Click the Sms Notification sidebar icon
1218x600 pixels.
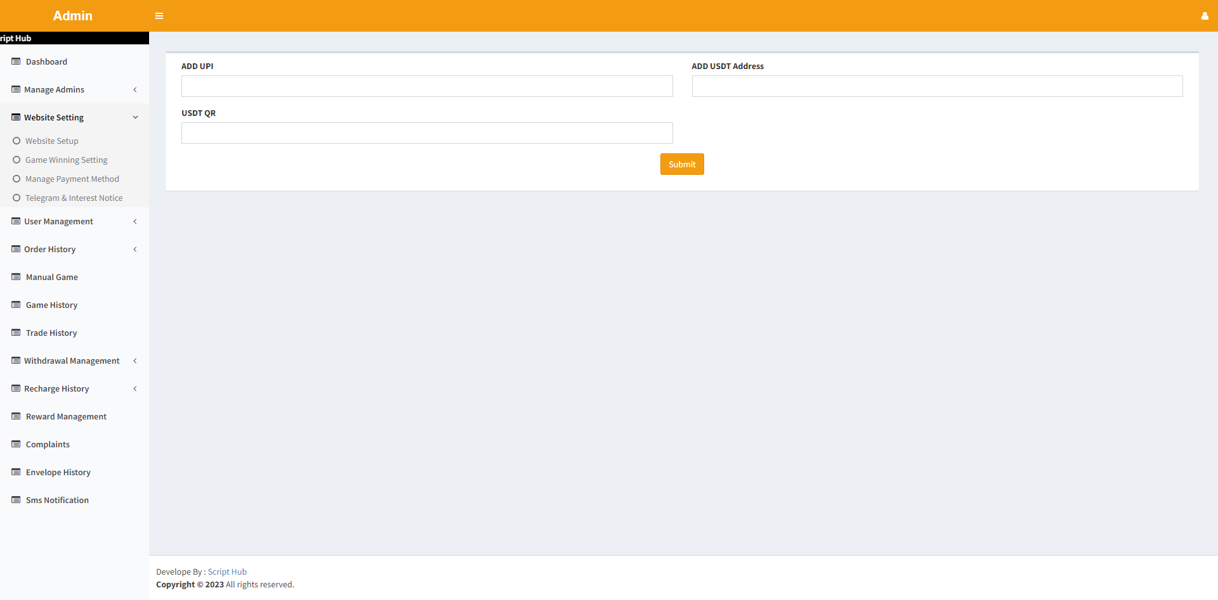click(16, 500)
